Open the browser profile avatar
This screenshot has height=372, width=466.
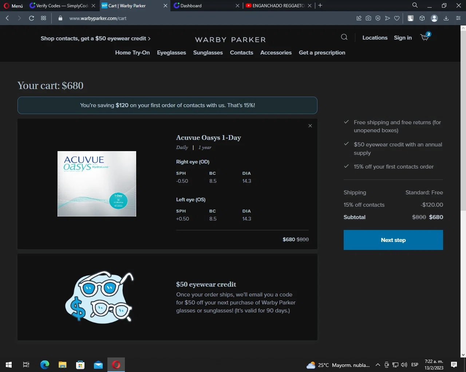click(434, 18)
